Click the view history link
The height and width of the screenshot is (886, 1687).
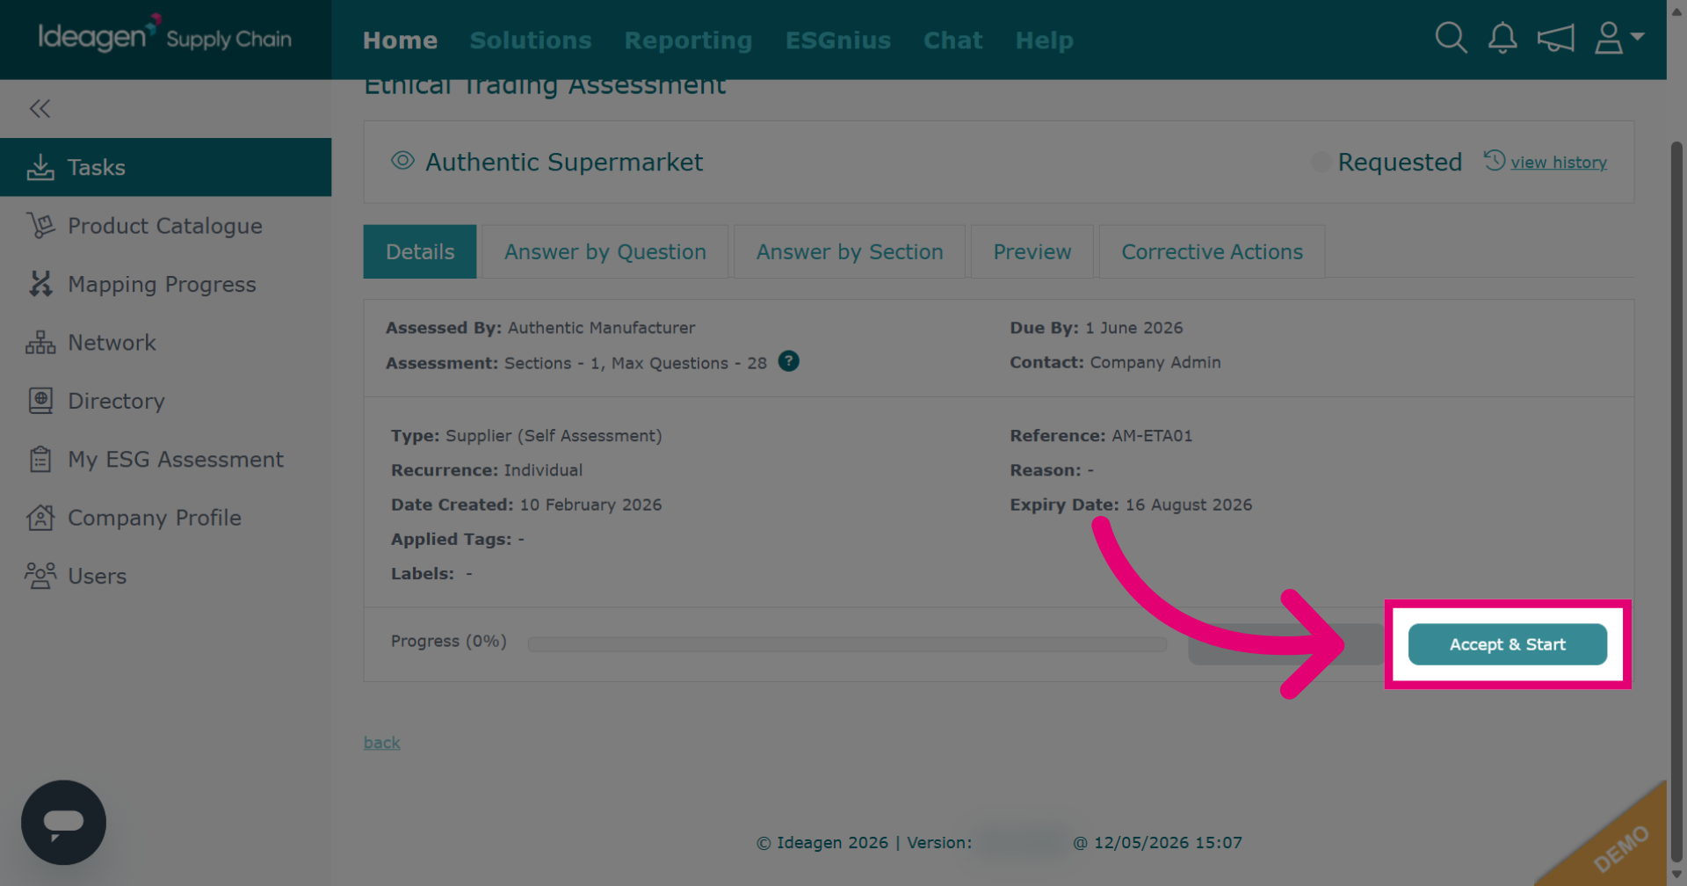point(1559,163)
